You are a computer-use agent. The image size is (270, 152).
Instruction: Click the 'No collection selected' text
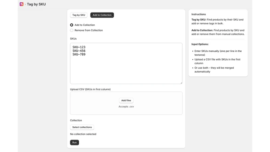click(83, 134)
